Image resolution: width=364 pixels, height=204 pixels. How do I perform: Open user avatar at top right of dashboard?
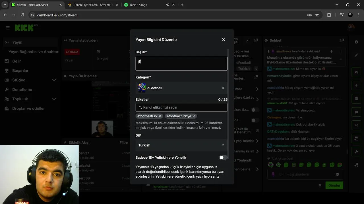tap(351, 27)
